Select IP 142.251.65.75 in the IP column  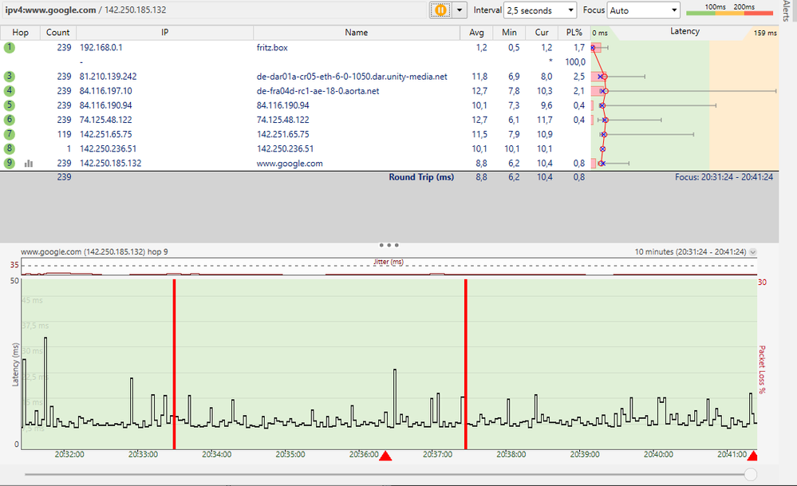(x=106, y=134)
